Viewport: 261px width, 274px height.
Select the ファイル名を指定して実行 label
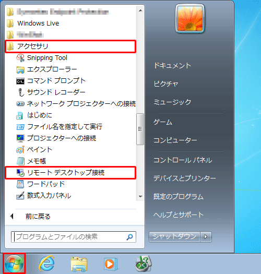click(x=65, y=127)
